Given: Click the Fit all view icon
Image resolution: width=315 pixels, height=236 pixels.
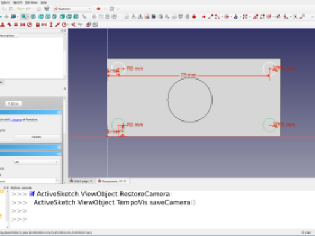Looking at the screenshot, I should (x=23, y=17).
